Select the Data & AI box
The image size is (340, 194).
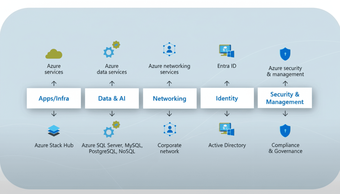112,98
